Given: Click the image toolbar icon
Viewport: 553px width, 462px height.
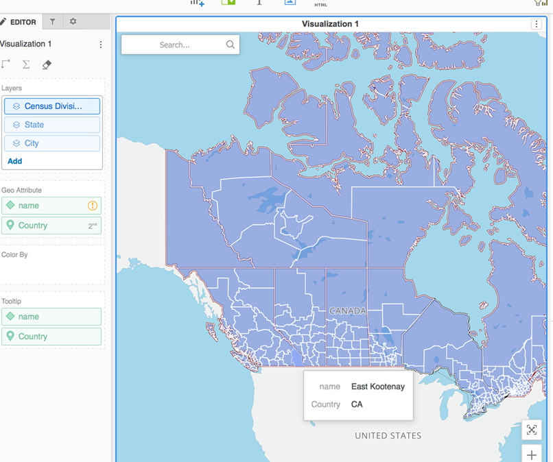Looking at the screenshot, I should point(290,3).
